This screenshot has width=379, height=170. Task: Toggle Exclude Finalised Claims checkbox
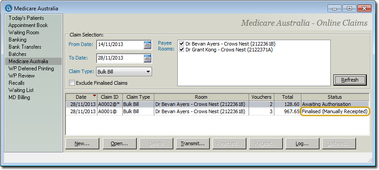coord(72,83)
